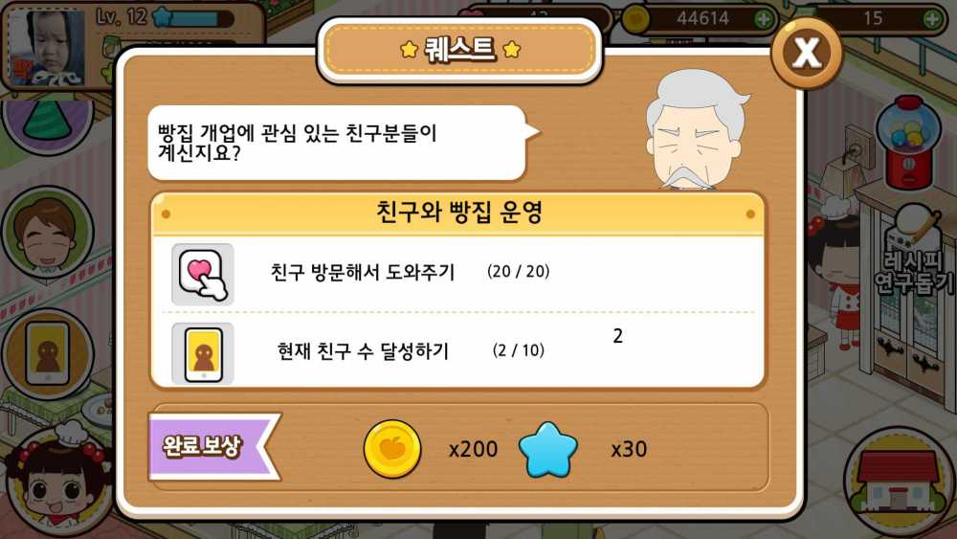Tap the heart hand visit-friend icon
Image resolution: width=957 pixels, height=539 pixels.
[x=203, y=274]
